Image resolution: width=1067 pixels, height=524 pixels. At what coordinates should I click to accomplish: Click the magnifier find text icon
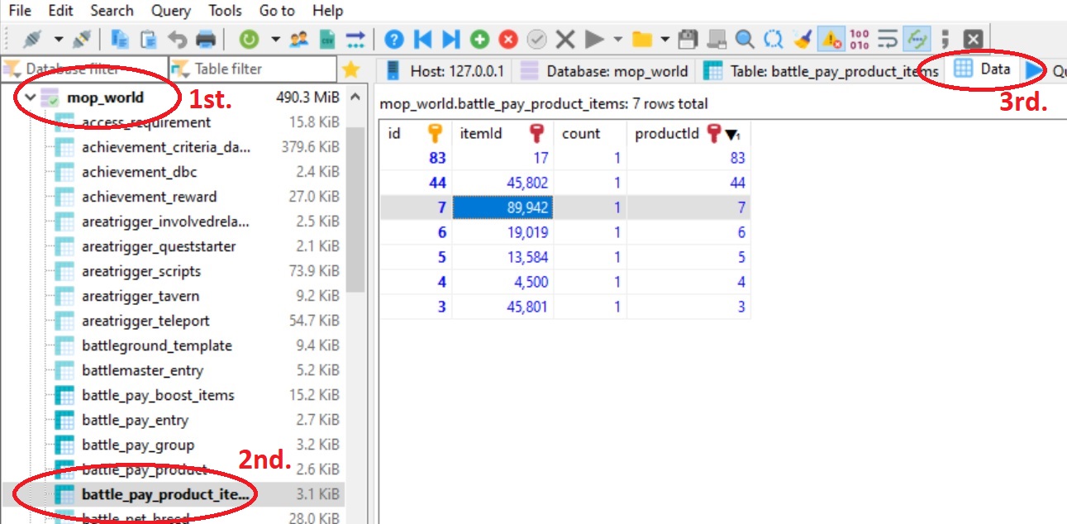745,39
